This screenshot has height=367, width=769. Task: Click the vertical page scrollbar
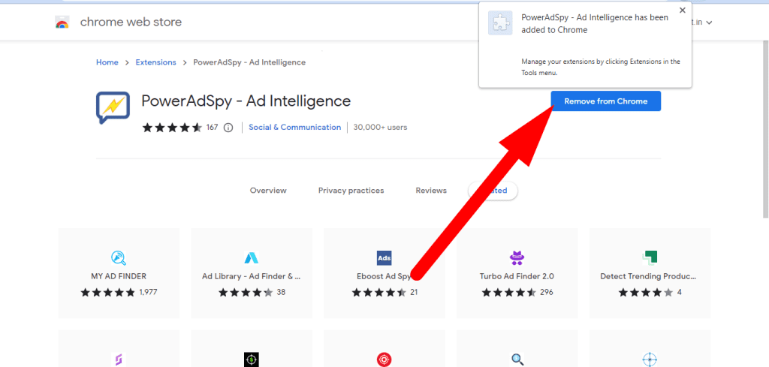pyautogui.click(x=765, y=130)
